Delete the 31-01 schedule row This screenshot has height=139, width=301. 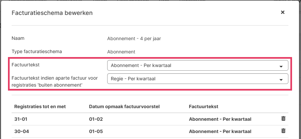(x=283, y=118)
